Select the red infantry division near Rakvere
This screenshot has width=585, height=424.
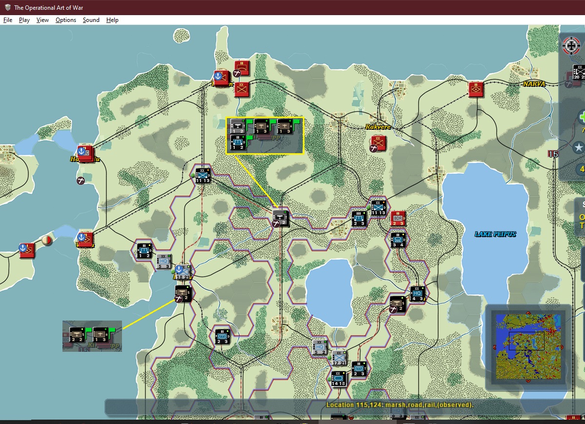point(378,143)
